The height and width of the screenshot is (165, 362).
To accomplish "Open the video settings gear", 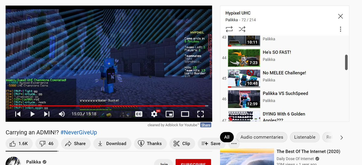I will pyautogui.click(x=154, y=114).
